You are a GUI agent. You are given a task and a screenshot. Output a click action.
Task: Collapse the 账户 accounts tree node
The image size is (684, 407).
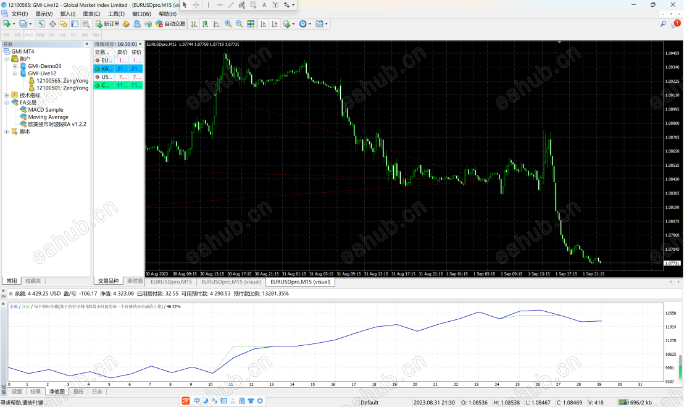7,59
